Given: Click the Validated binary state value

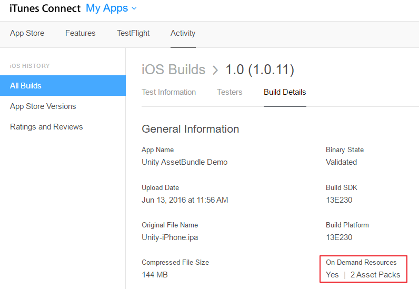Looking at the screenshot, I should tap(341, 162).
